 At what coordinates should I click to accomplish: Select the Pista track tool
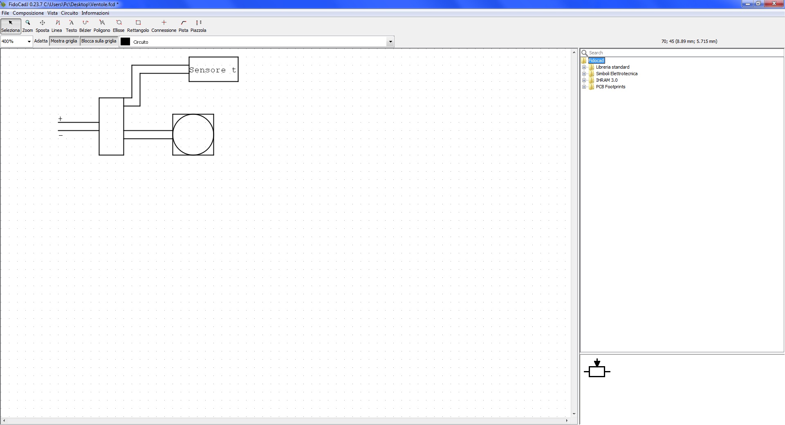click(x=183, y=26)
